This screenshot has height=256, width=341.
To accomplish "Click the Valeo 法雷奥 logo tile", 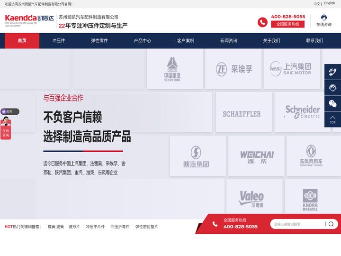I will (254, 197).
